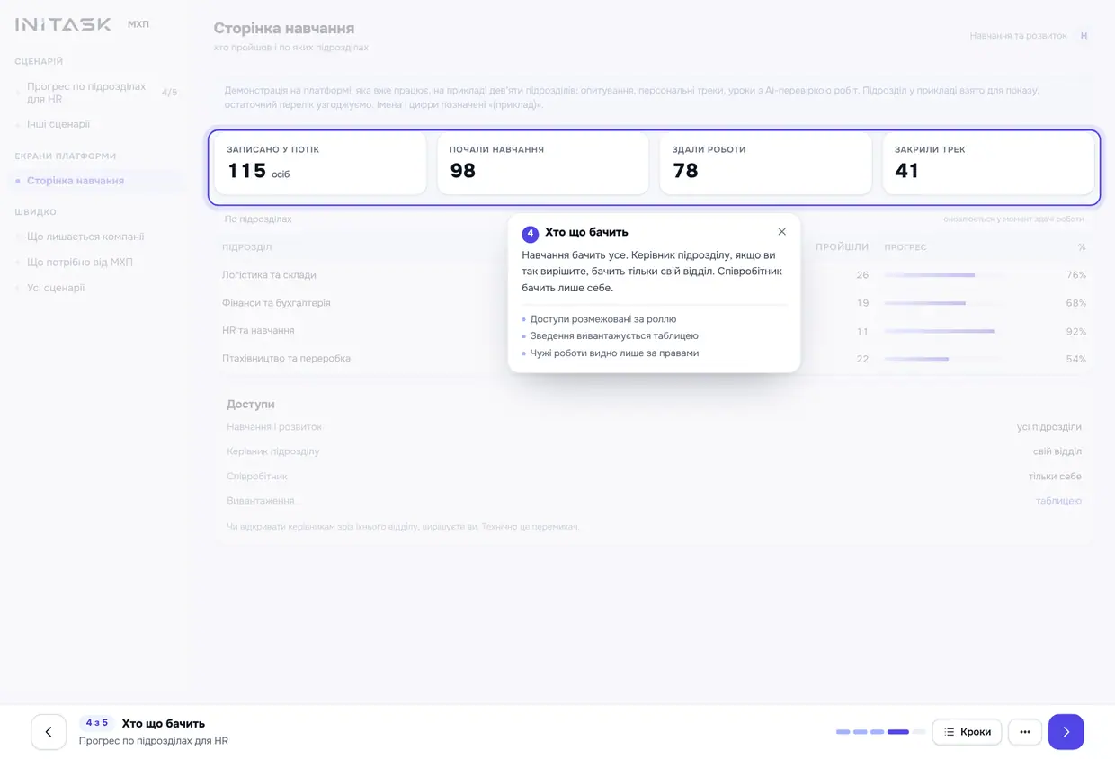
Task: Click the INITASK logo
Action: click(x=63, y=24)
